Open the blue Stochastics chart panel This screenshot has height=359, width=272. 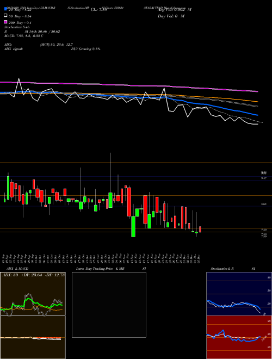(x=239, y=294)
